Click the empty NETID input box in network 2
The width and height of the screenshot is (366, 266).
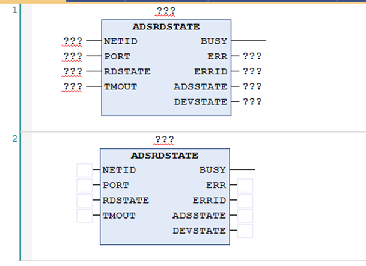(x=85, y=170)
